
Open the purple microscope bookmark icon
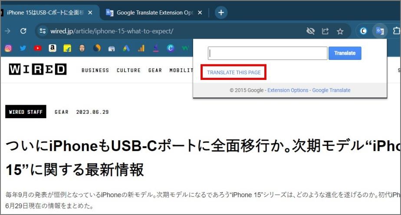click(x=156, y=48)
